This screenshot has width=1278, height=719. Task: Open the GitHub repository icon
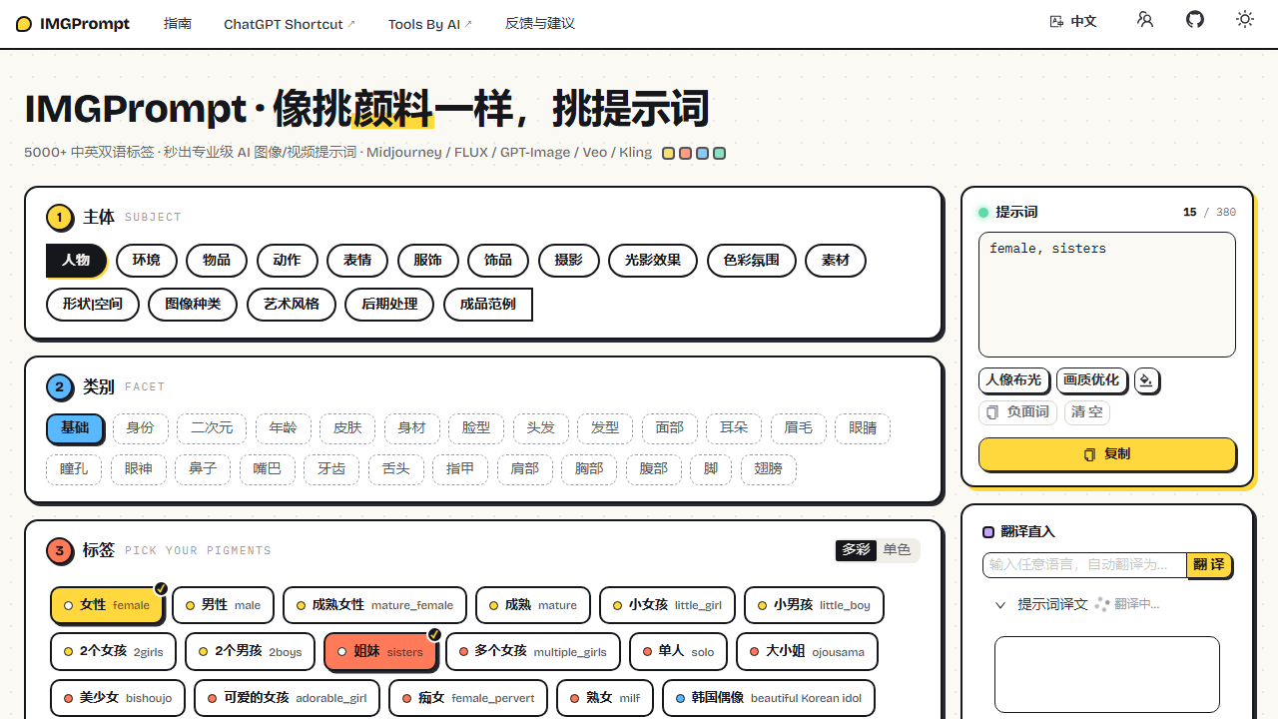click(x=1195, y=20)
